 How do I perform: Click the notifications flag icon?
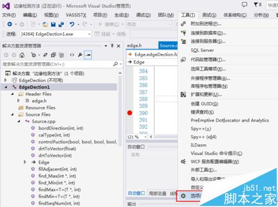coord(256,4)
